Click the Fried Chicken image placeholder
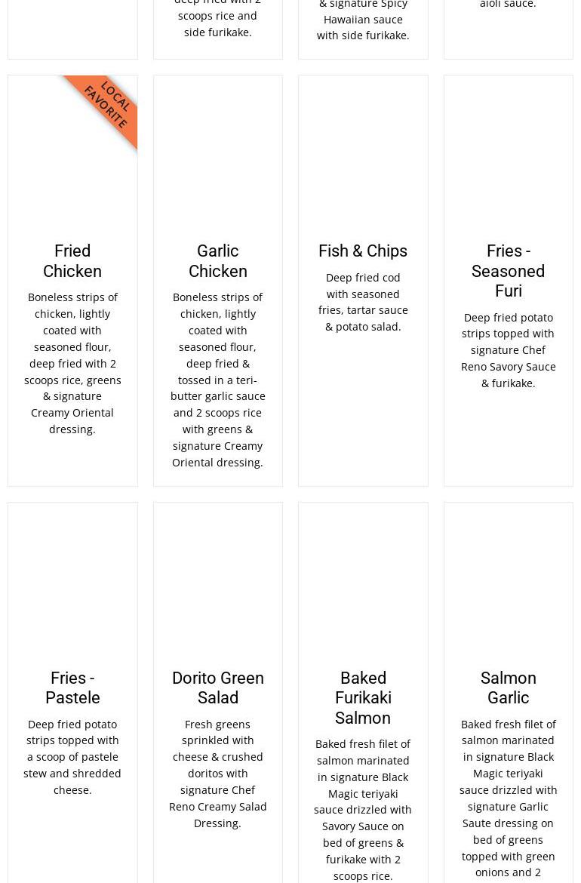This screenshot has height=883, width=581. pyautogui.click(x=72, y=156)
